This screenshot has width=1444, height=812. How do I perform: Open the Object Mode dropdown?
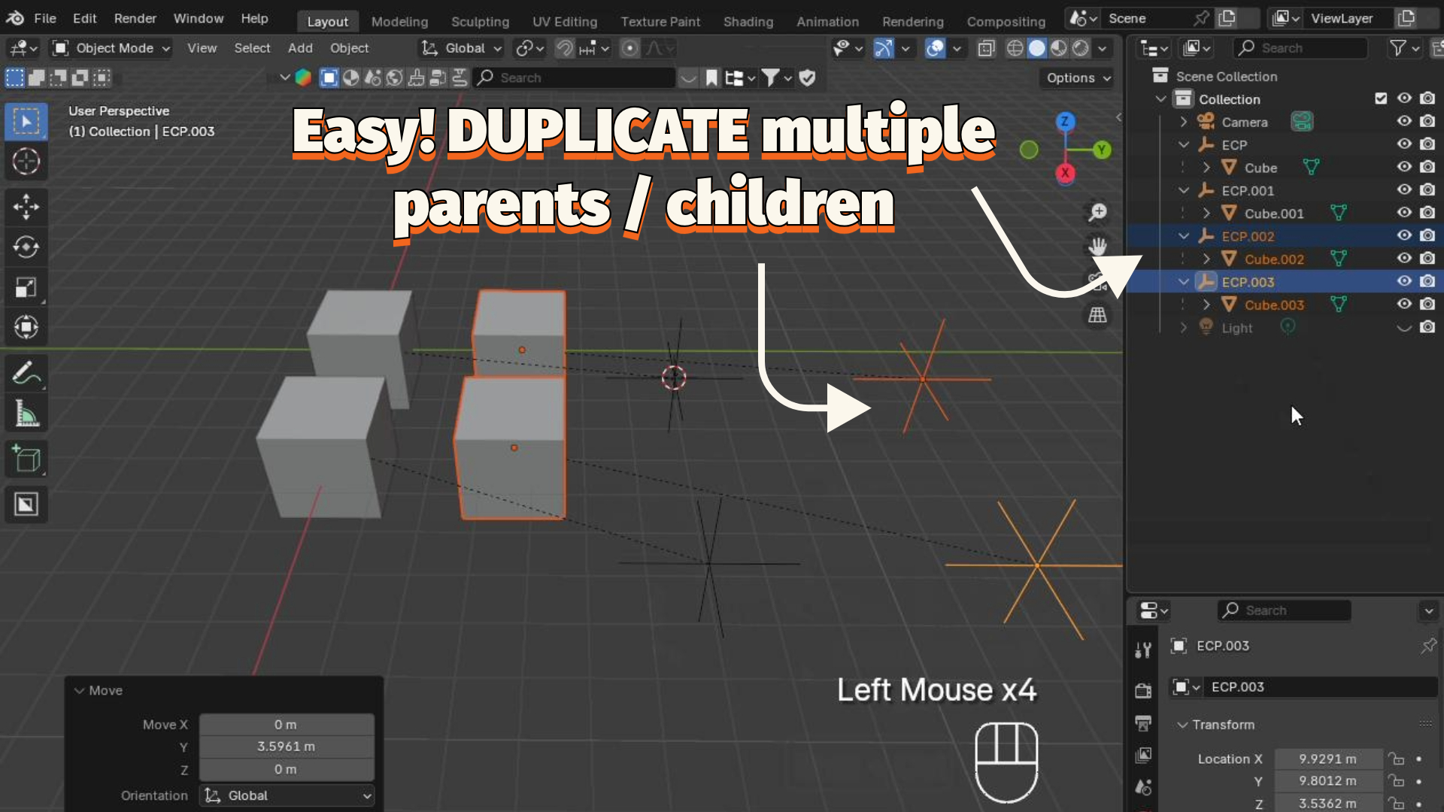[x=111, y=48]
